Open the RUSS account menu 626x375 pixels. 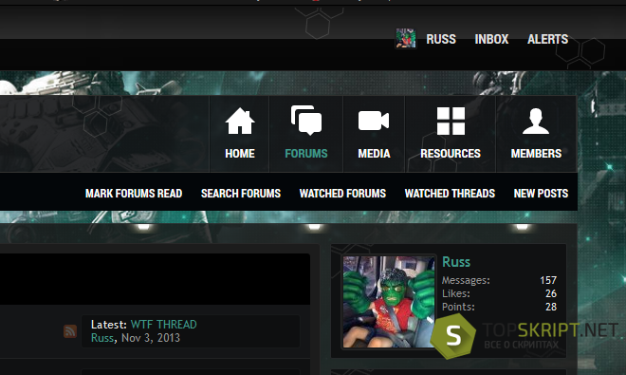(441, 39)
